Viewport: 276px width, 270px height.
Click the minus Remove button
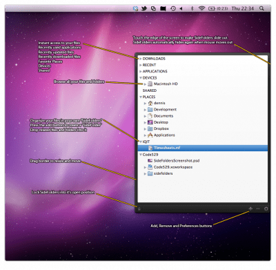tap(258, 209)
